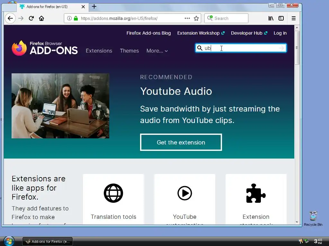The image size is (329, 246).
Task: Show site information icon in address bar
Action: [x=69, y=18]
